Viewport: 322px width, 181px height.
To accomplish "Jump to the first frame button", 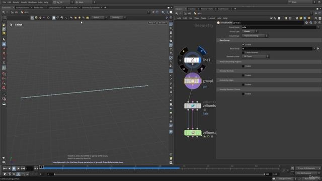I will 5,168.
